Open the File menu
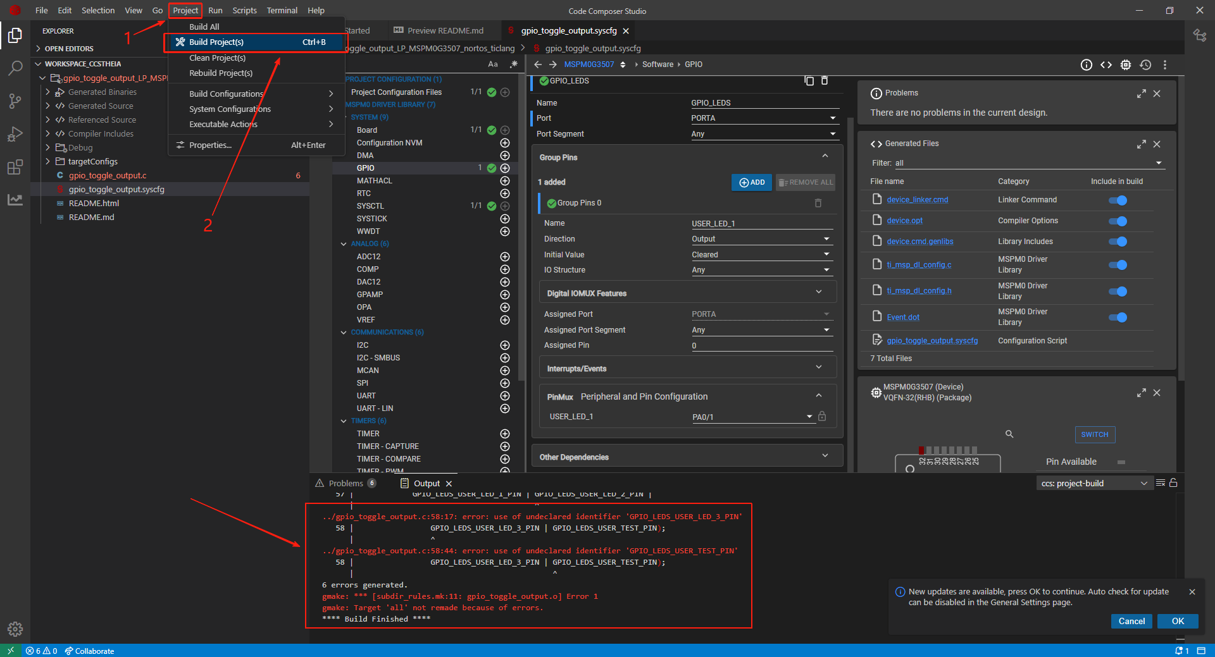 tap(42, 11)
